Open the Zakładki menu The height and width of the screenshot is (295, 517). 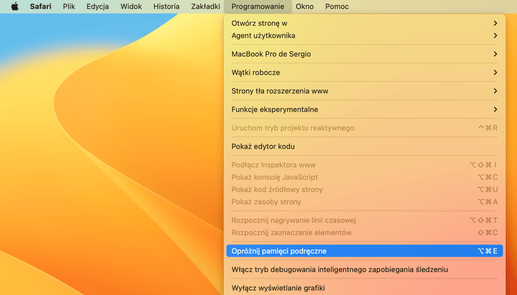click(x=205, y=6)
